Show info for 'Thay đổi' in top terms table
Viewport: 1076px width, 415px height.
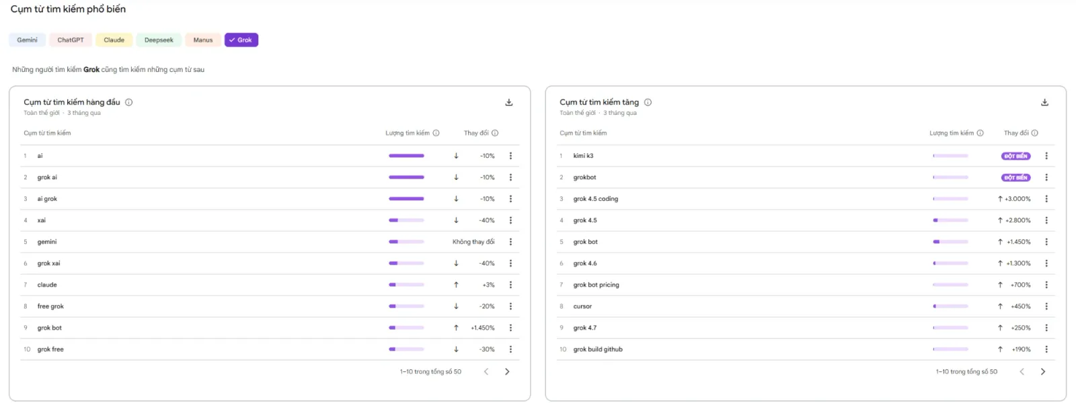pos(495,133)
